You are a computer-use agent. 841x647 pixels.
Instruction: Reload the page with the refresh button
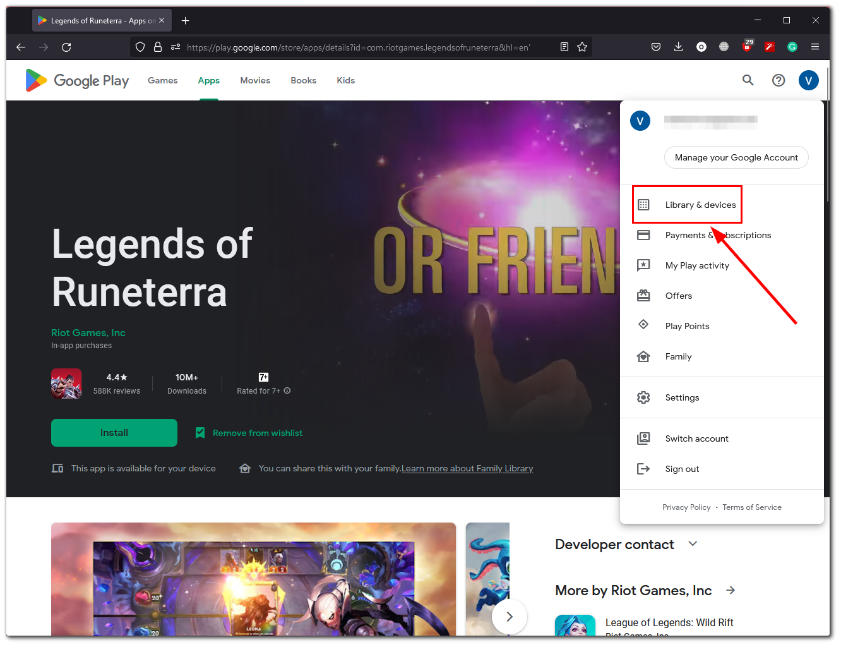coord(66,47)
